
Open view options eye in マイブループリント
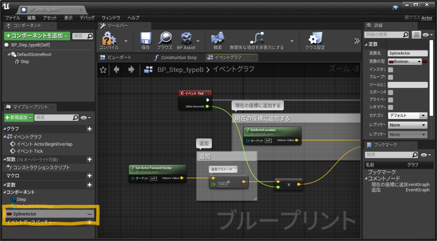click(86, 118)
